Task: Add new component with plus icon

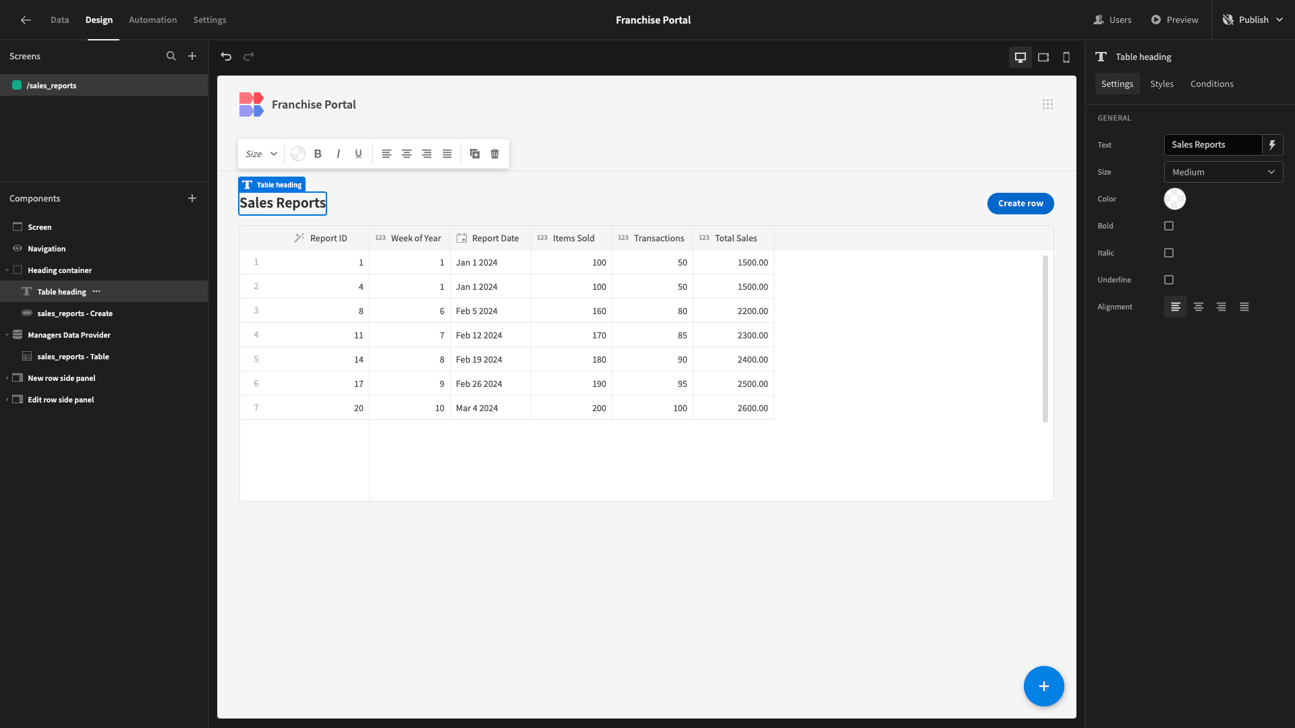Action: point(192,198)
